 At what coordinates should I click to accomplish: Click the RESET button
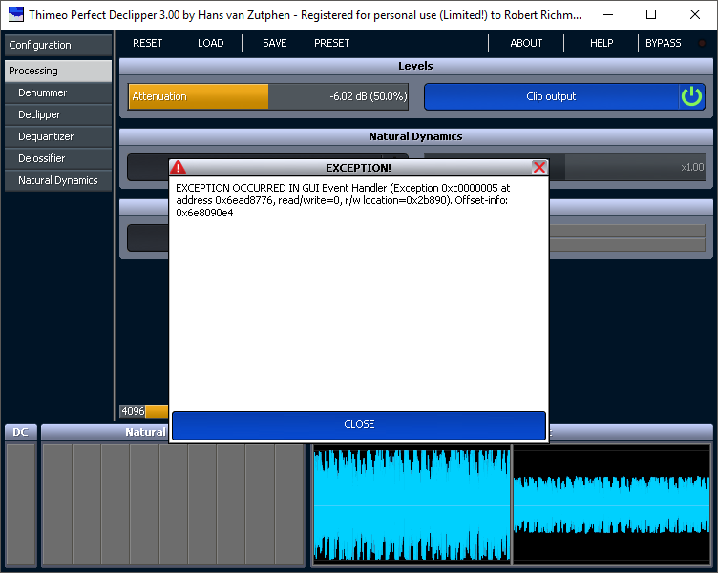147,43
